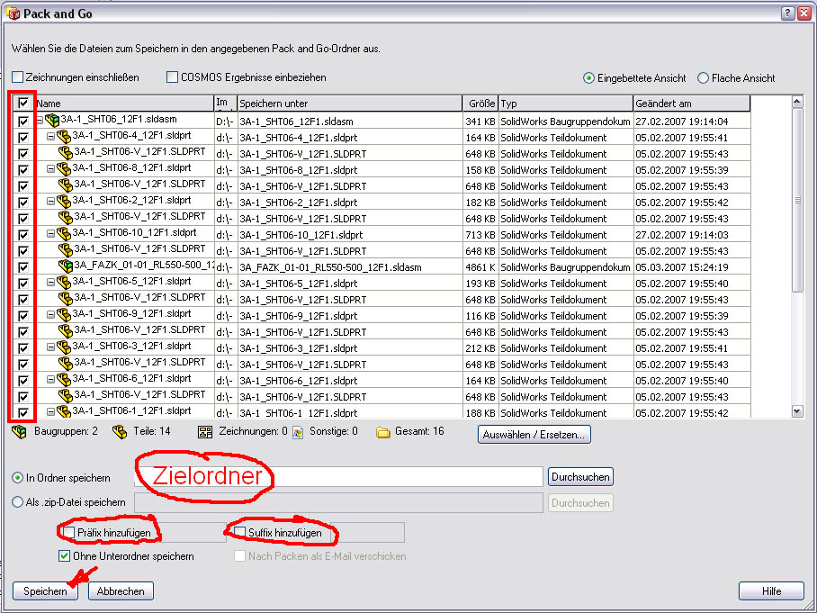The image size is (817, 613).
Task: Click the size cell 713 KB
Action: click(480, 235)
